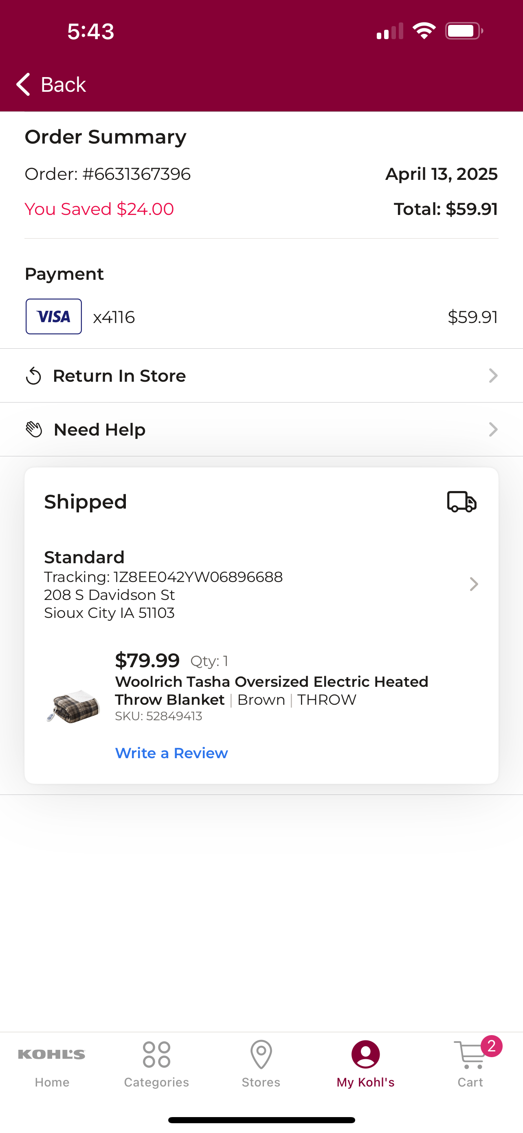Tap Write a Review link
This screenshot has width=523, height=1133.
[171, 753]
